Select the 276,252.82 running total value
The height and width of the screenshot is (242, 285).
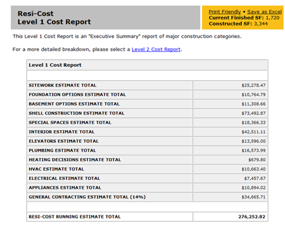pyautogui.click(x=252, y=217)
